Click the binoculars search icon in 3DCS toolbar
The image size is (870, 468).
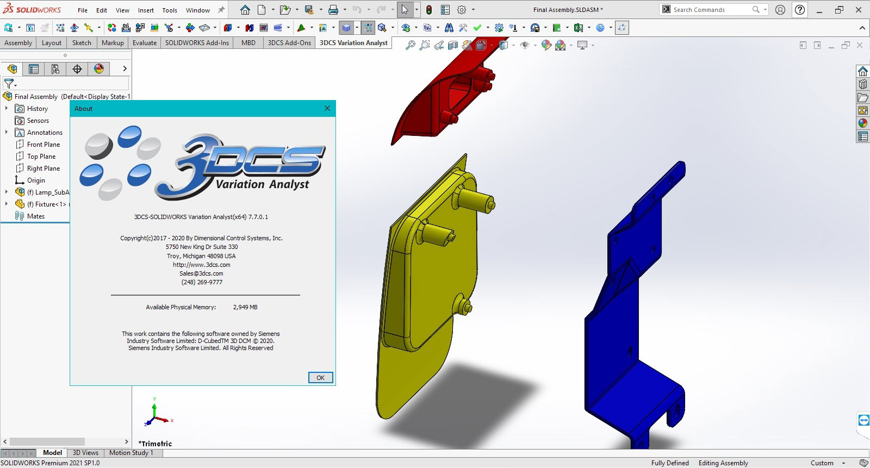(449, 28)
